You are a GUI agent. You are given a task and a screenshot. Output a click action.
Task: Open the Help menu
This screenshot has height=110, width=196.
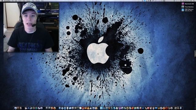point(42,1)
